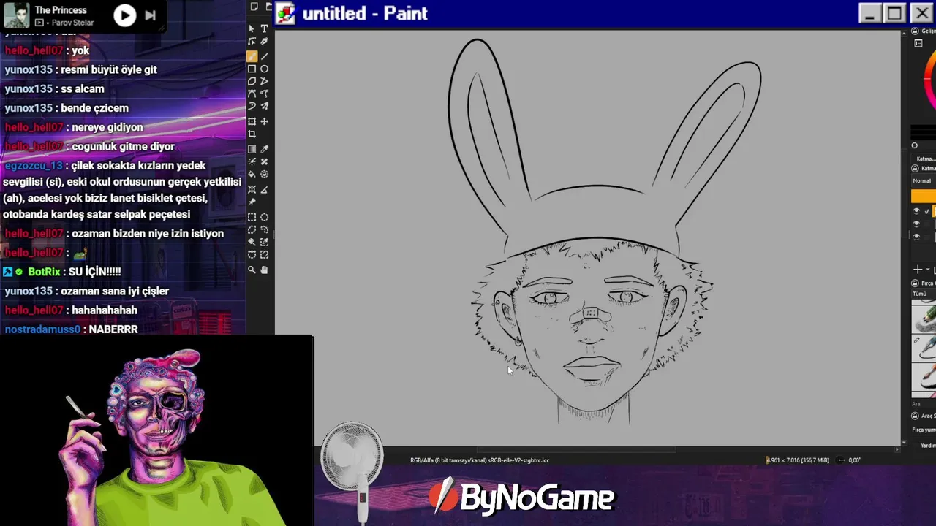Select the second brush preset thumbnail
The width and height of the screenshot is (936, 526).
click(x=924, y=348)
